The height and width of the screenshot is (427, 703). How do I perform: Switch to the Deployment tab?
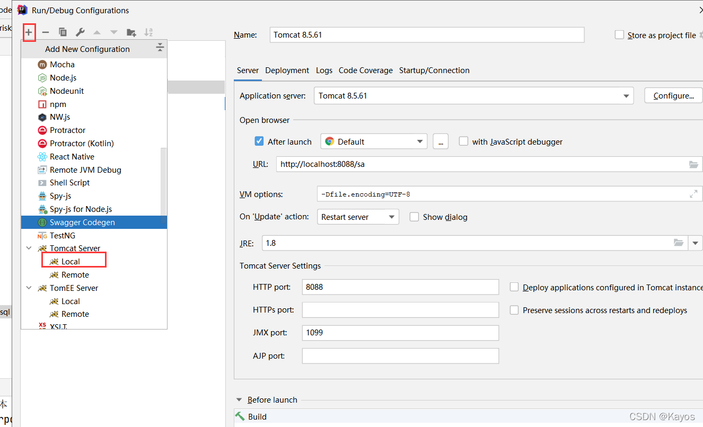[x=287, y=70]
